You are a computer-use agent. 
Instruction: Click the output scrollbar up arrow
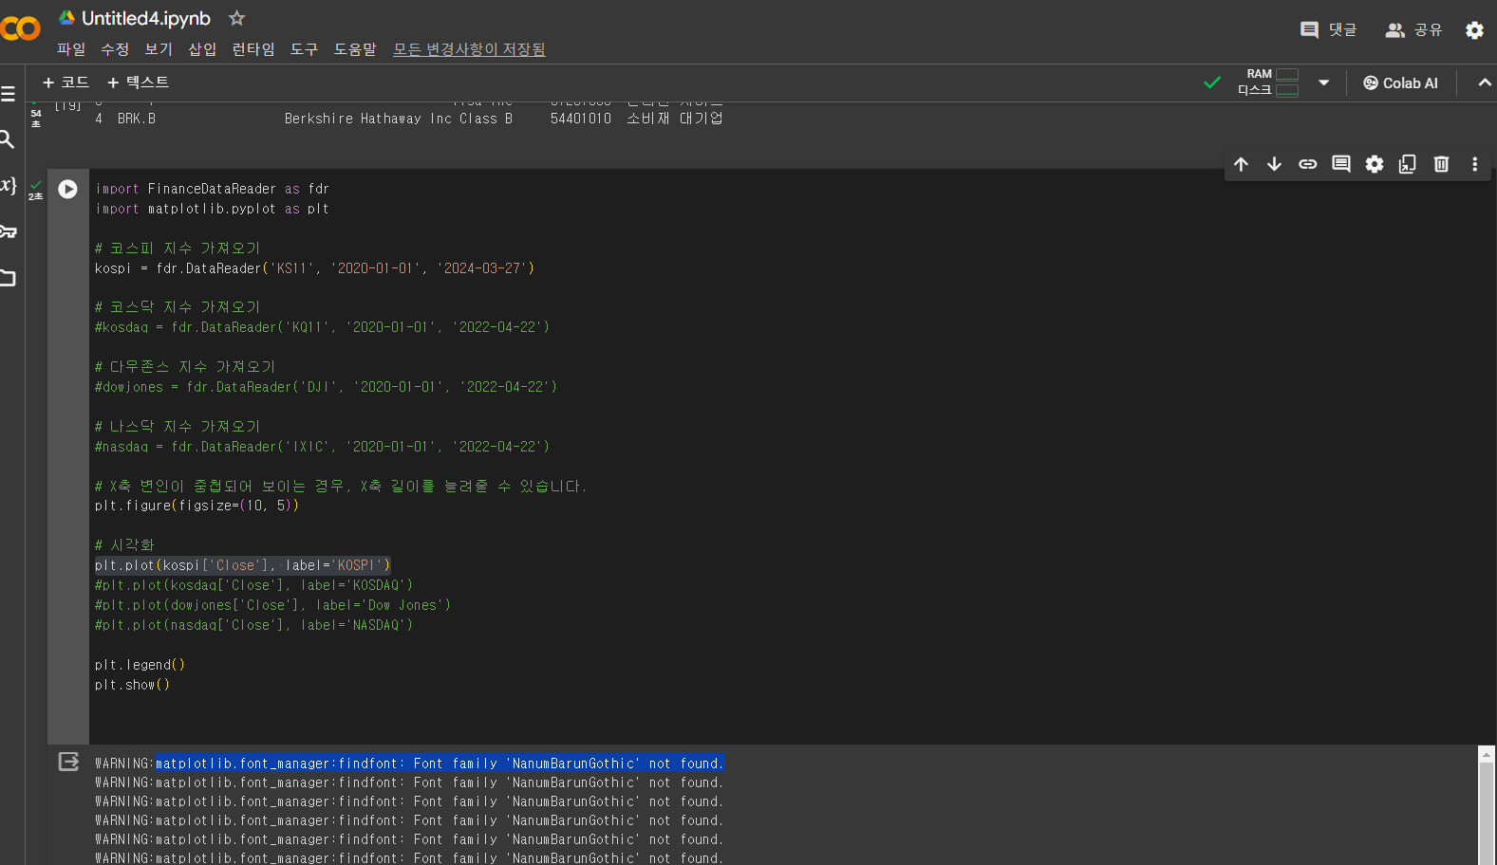(x=1487, y=754)
